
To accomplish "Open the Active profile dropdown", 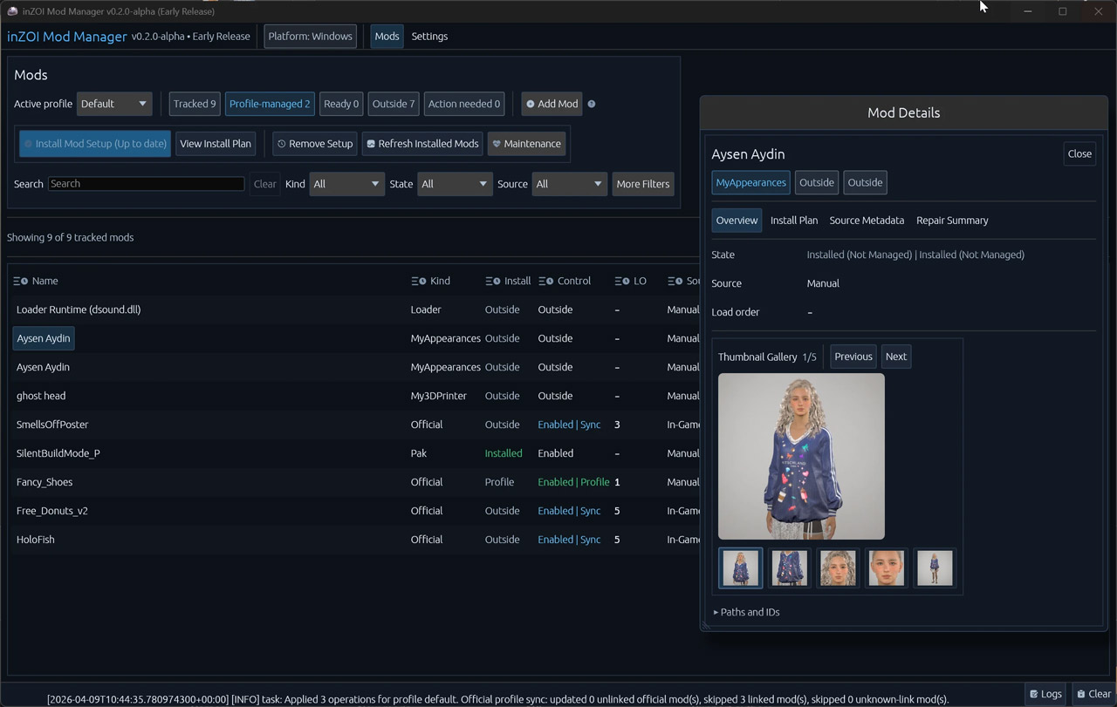I will pos(114,104).
